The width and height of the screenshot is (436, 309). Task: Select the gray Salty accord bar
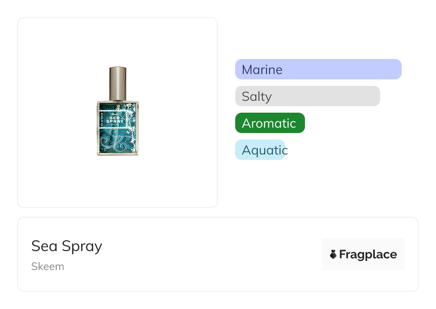[307, 96]
